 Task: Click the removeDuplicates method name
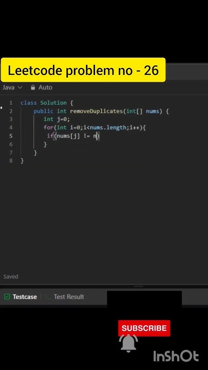97,111
